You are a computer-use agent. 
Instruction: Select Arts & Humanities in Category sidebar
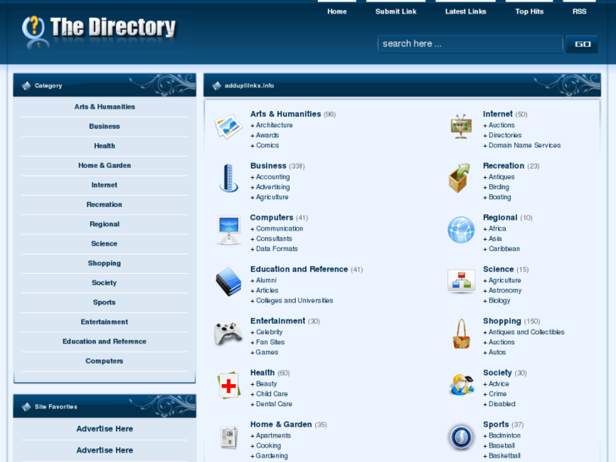pos(104,107)
